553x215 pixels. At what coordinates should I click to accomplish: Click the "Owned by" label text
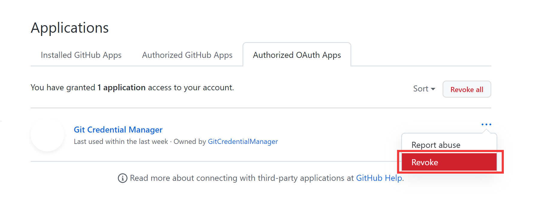click(190, 142)
